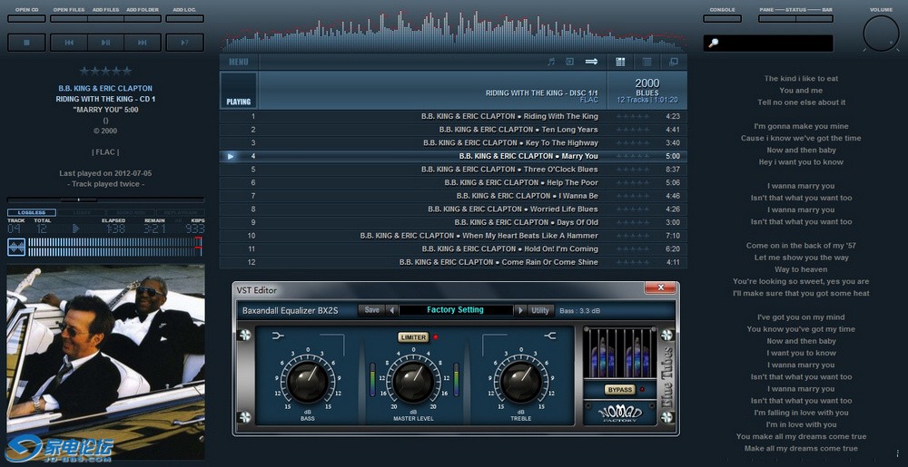Click the track seek bar below play info
This screenshot has height=467, width=908.
106,200
